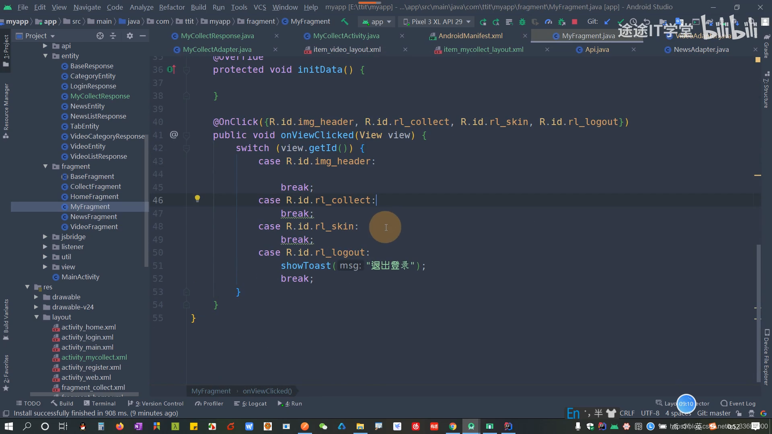Click the Google icon in status bar
This screenshot has height=434, width=772.
764,413
